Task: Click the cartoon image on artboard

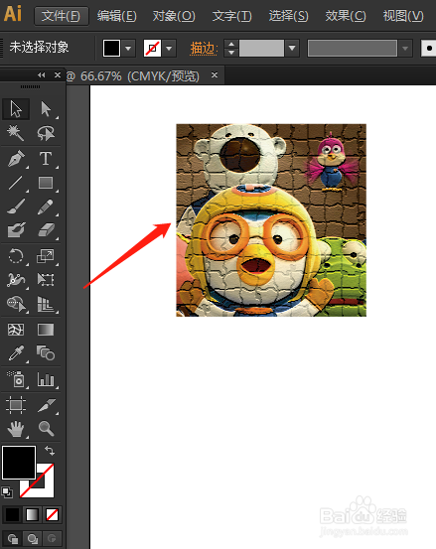Action: 271,219
